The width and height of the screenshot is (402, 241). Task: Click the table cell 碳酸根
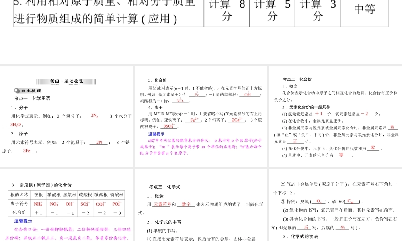point(101,195)
